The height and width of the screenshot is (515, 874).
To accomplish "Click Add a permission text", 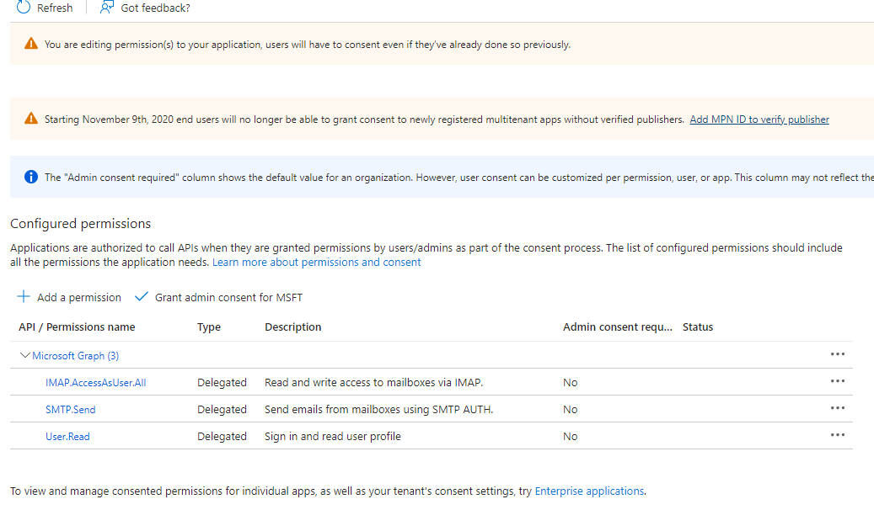I will [79, 297].
